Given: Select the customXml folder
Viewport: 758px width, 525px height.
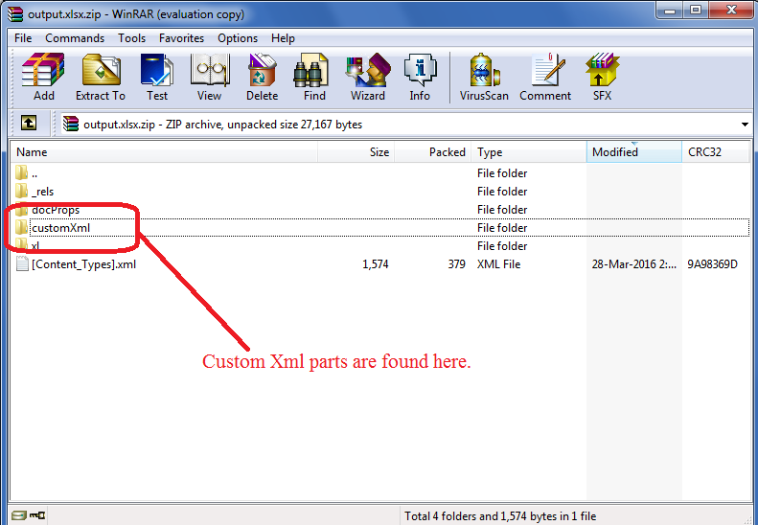Looking at the screenshot, I should (x=379, y=228).
